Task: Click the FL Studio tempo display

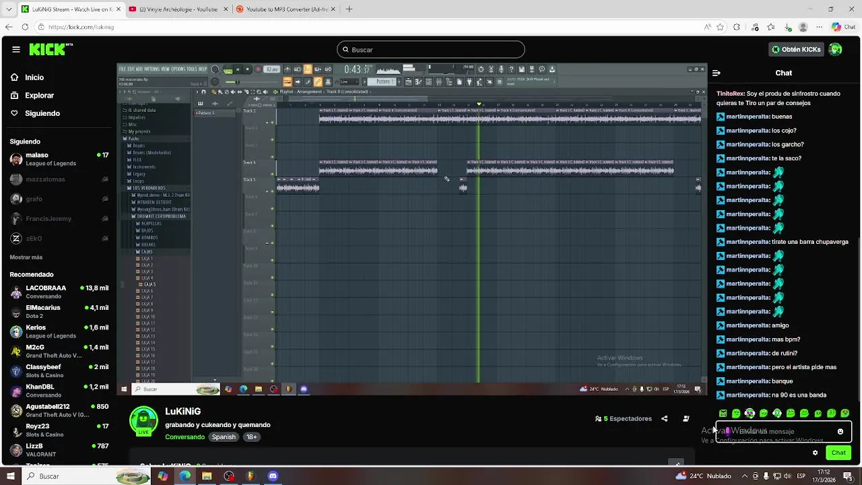Action: point(271,69)
